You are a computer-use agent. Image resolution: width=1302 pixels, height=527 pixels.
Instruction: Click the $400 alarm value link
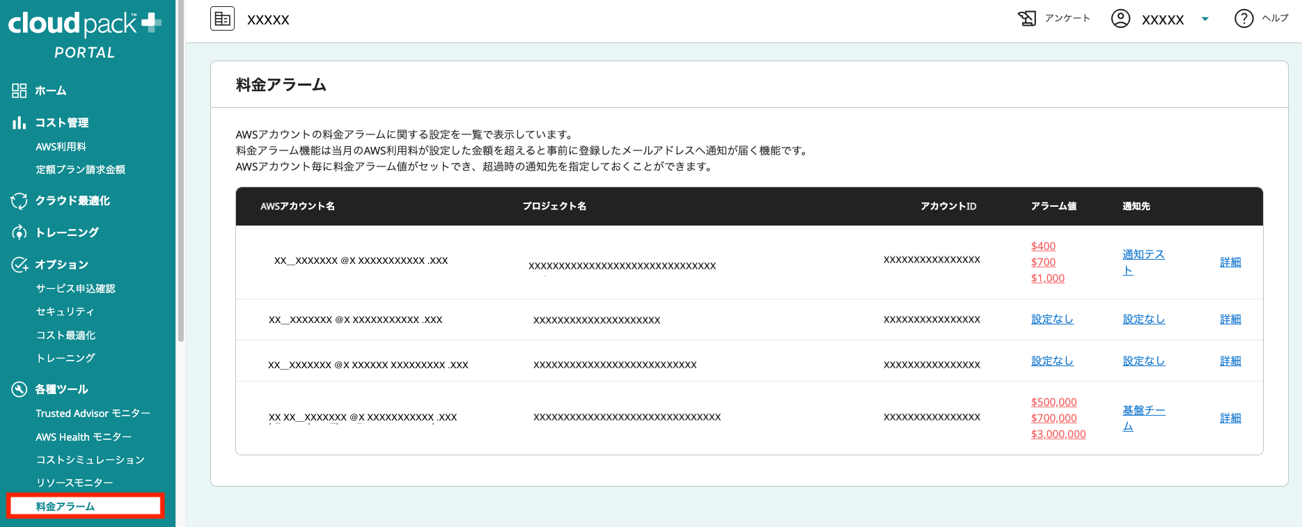(1043, 246)
